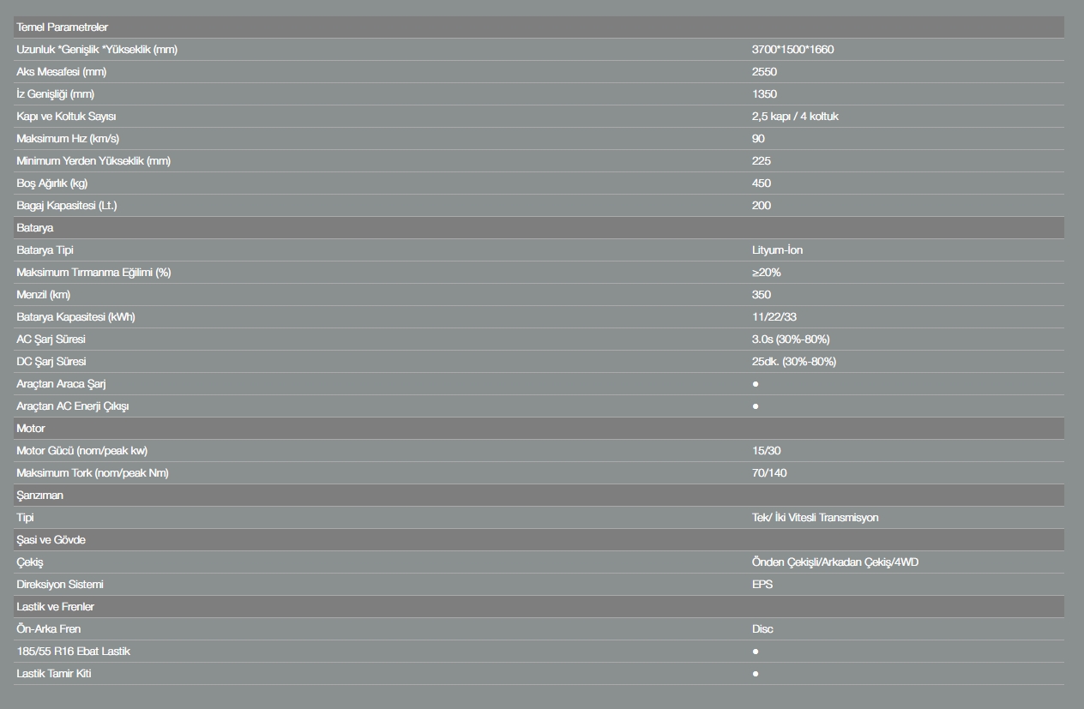Screen dimensions: 1084x709
Task: Select the Şanzıman section header
Action: 539,496
